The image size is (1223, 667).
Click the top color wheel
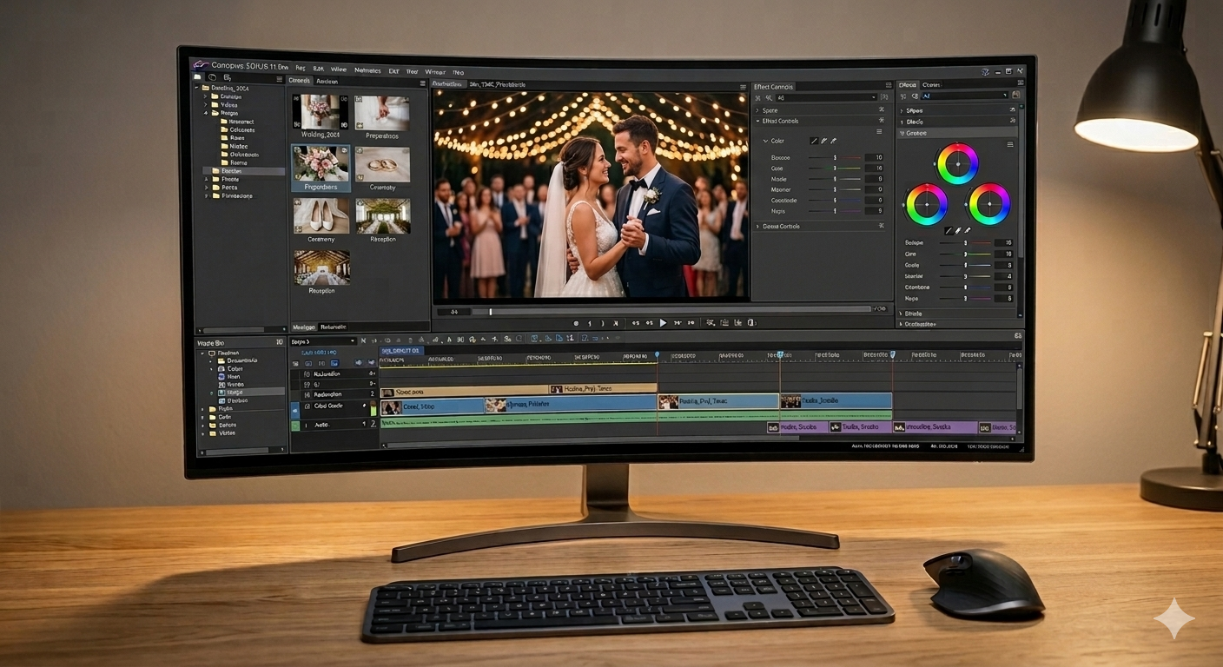(x=957, y=163)
